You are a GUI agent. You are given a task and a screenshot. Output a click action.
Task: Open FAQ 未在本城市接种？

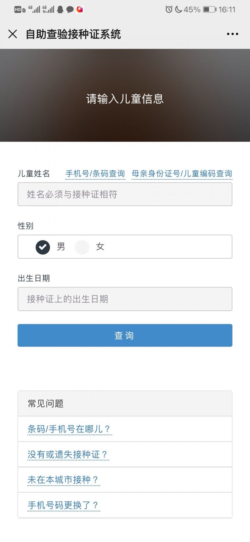[x=64, y=480]
